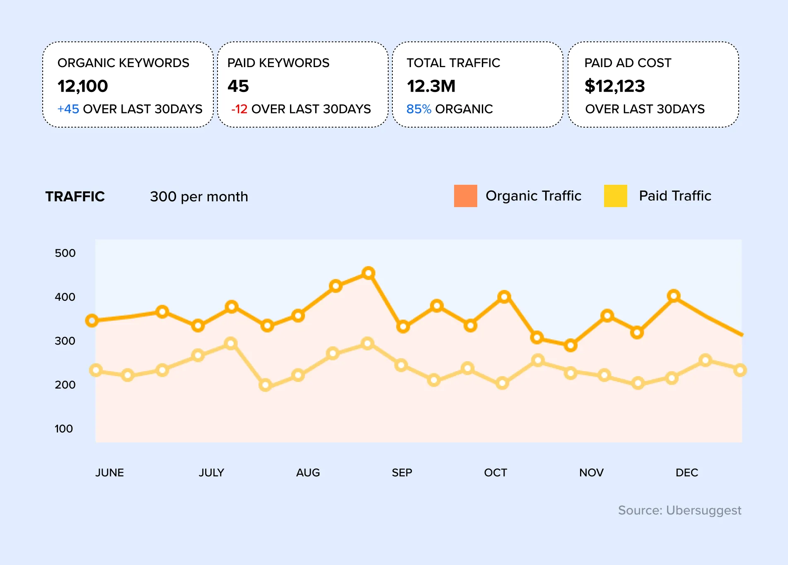Open the Source: Ubersuggest link
The width and height of the screenshot is (788, 565).
coord(681,510)
